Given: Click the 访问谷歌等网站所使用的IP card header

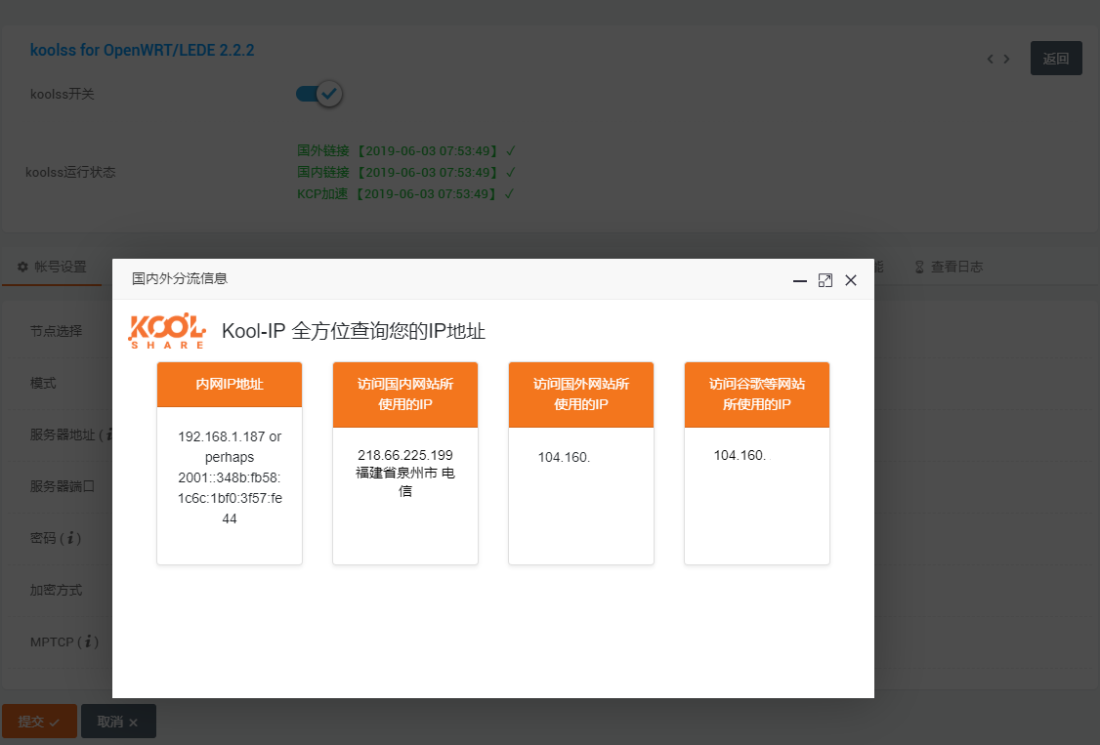Looking at the screenshot, I should coord(757,393).
